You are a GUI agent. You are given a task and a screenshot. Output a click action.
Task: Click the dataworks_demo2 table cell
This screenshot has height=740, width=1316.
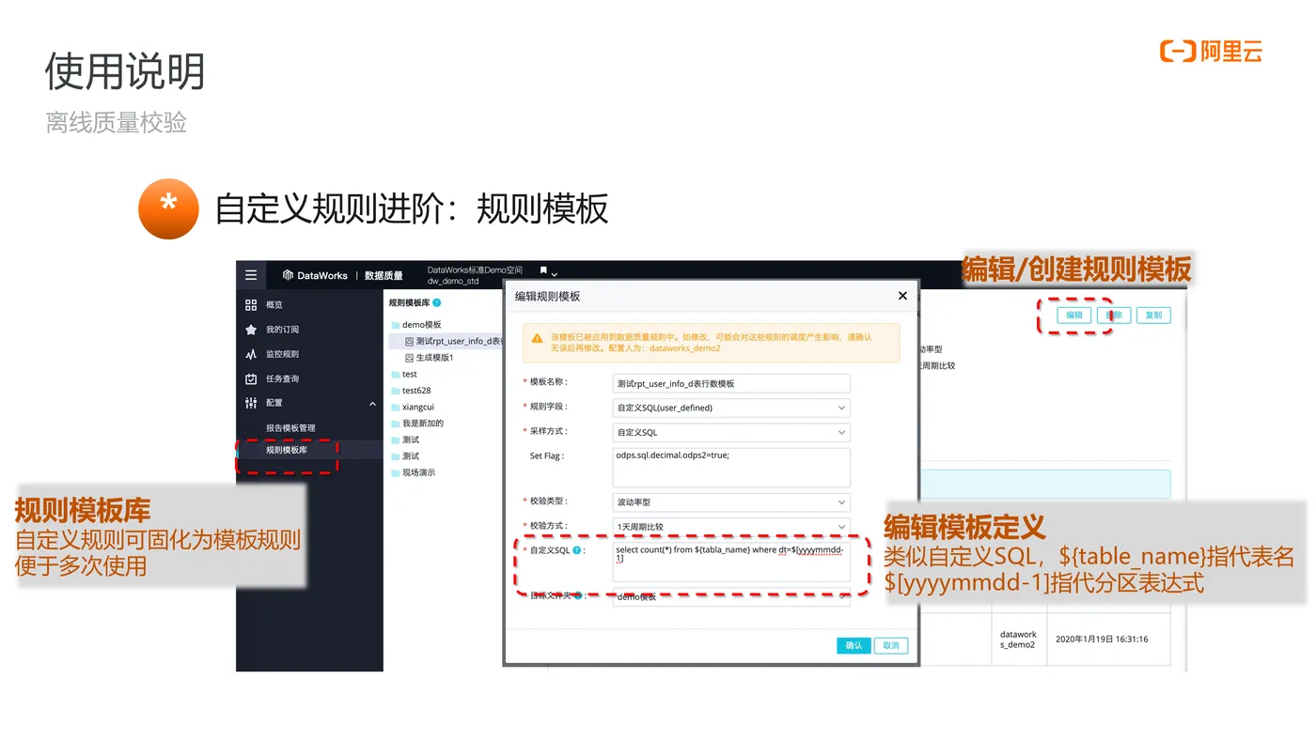coord(1018,640)
